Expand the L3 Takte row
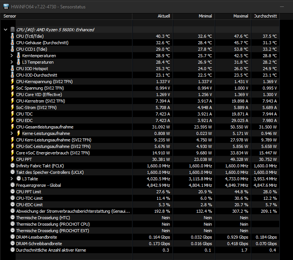The height and width of the screenshot is (260, 293). [x=11, y=179]
